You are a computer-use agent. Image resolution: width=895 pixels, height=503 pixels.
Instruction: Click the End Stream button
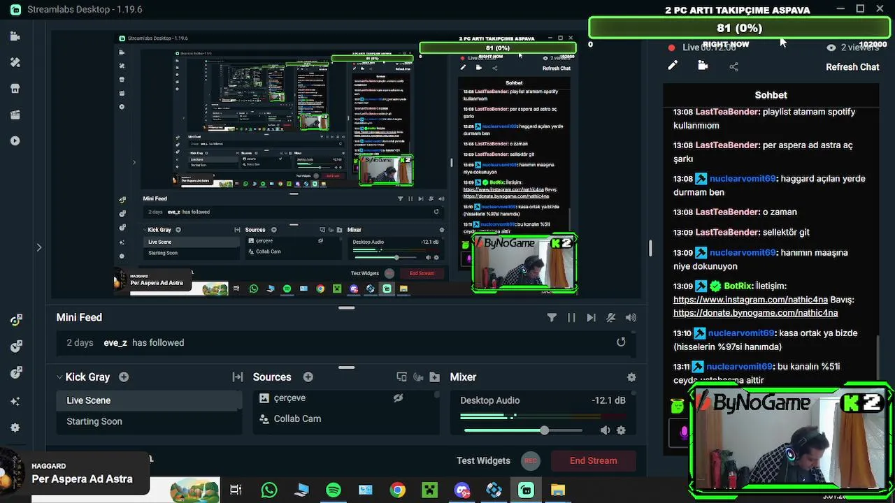tap(594, 460)
